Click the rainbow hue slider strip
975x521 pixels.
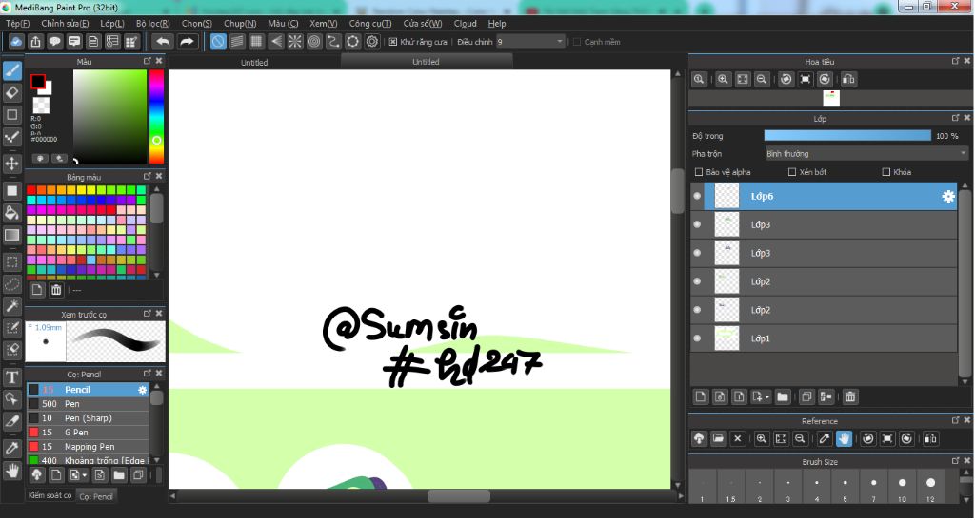pos(156,116)
